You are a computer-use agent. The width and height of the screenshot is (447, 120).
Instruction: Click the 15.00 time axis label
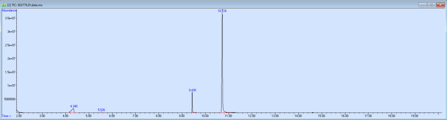[x=322, y=116]
